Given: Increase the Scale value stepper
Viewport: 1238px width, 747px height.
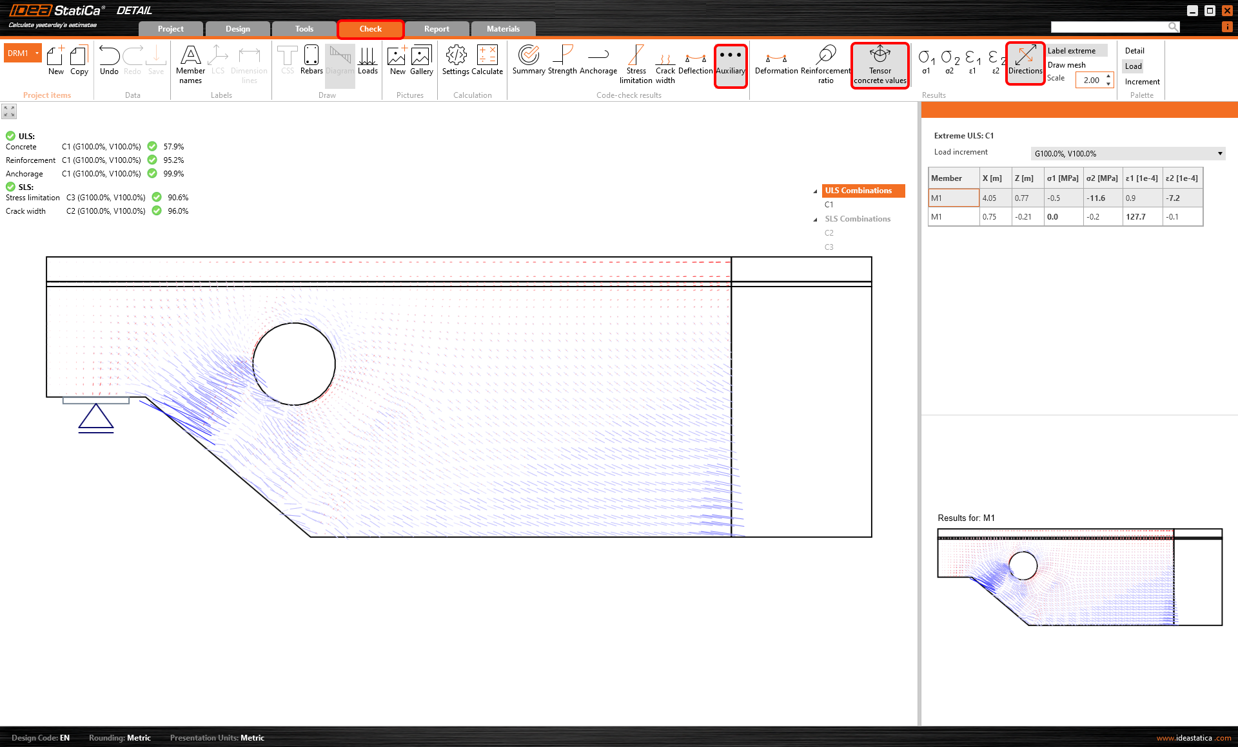Looking at the screenshot, I should [x=1108, y=77].
